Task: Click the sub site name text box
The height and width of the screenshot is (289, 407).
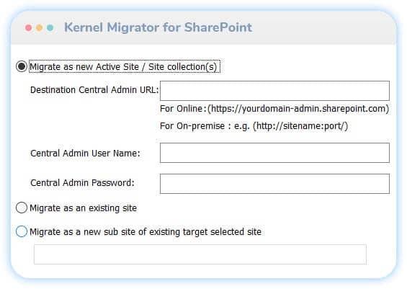Action: point(200,254)
